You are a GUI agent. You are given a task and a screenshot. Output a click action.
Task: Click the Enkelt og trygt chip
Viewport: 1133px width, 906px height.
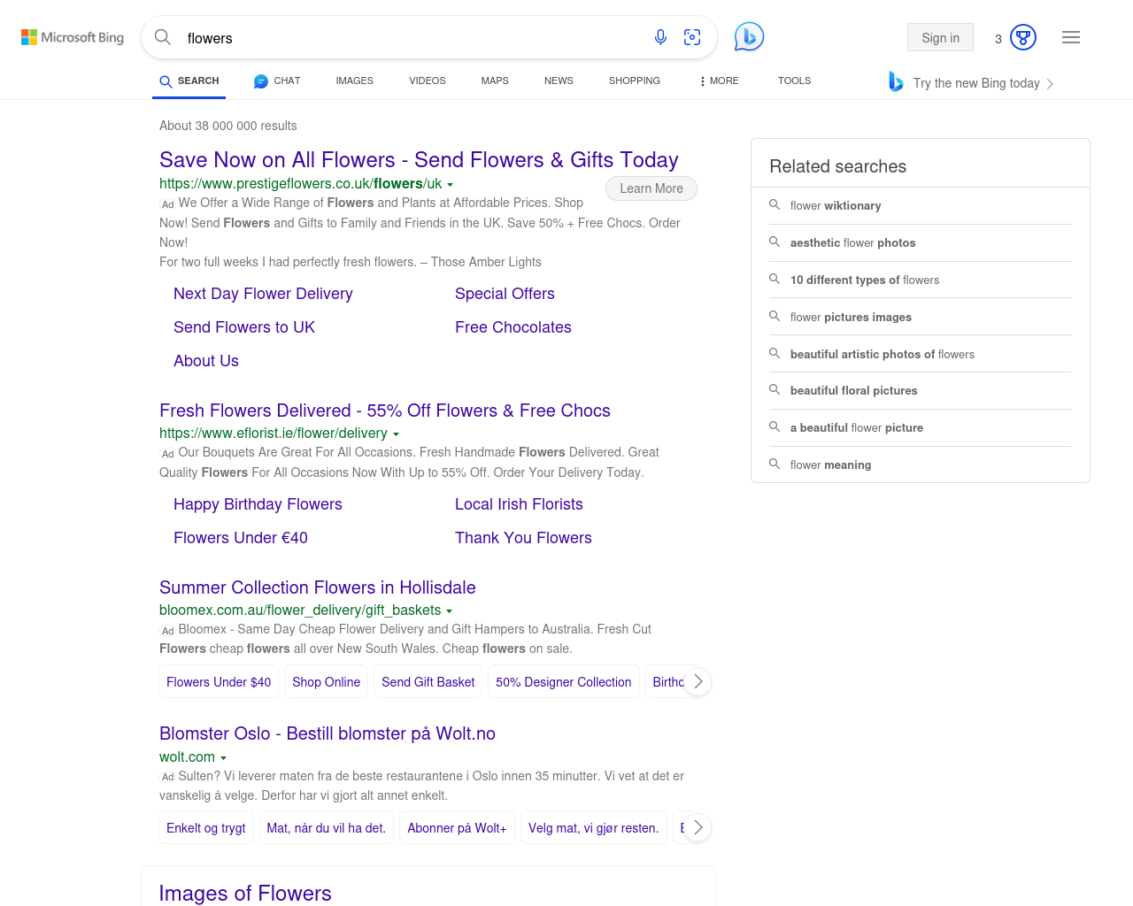206,827
